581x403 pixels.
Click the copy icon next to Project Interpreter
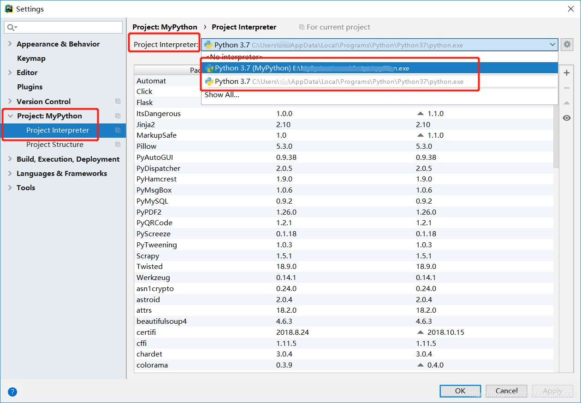click(118, 130)
